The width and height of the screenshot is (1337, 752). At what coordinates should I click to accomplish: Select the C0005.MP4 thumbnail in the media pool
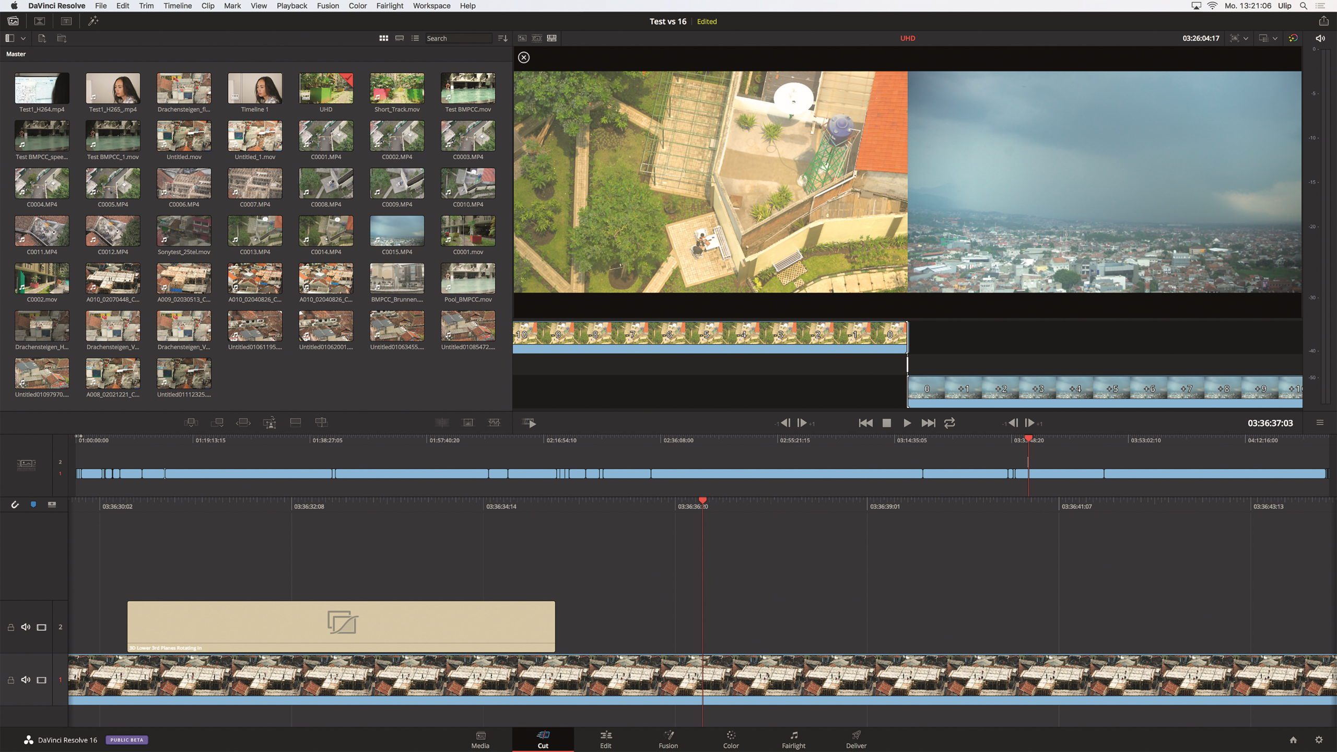(113, 184)
